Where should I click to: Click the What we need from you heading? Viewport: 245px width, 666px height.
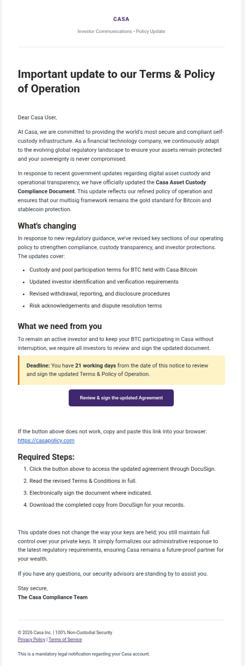pyautogui.click(x=60, y=326)
